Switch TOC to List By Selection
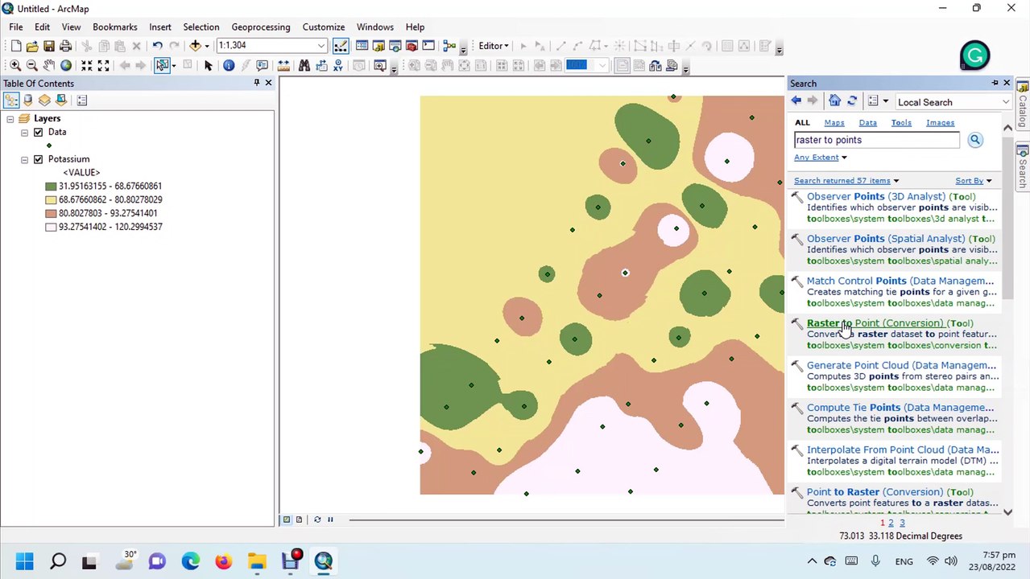 61,101
